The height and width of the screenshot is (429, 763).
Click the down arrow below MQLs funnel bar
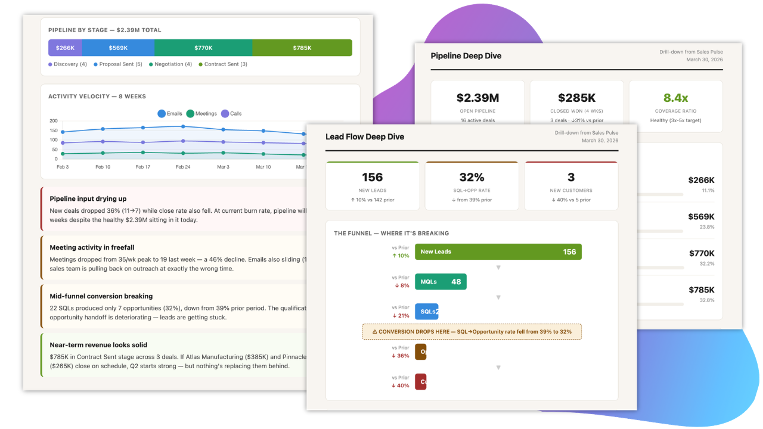click(498, 297)
